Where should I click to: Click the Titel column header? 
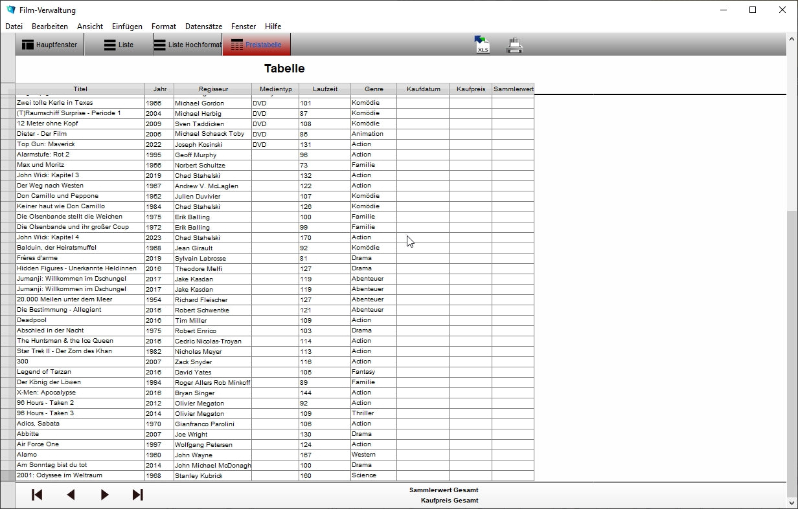(80, 89)
